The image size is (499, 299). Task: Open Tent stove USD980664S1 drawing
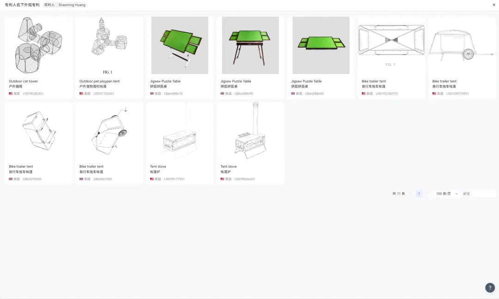click(250, 131)
